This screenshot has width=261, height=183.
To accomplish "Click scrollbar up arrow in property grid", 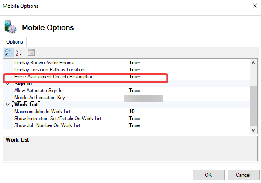I will tap(253, 63).
